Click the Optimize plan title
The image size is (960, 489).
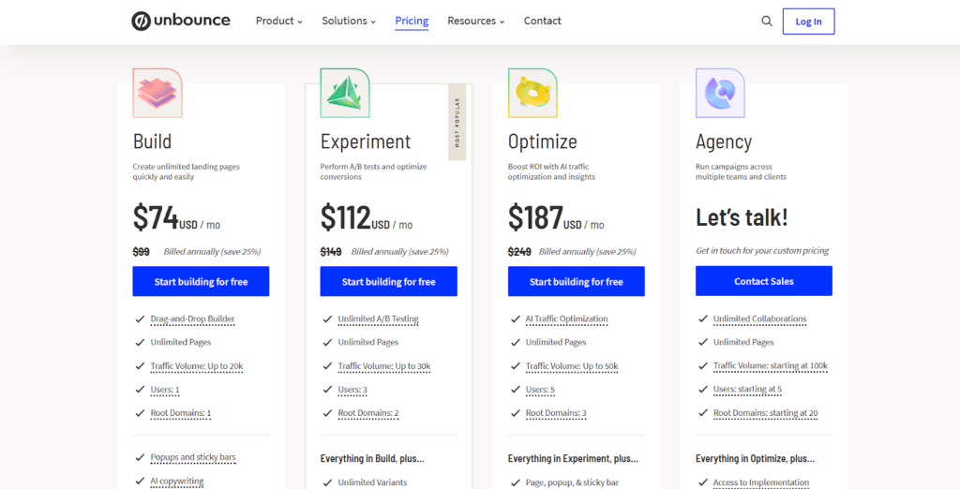coord(543,141)
